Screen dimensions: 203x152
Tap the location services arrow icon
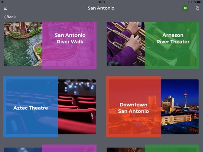click(189, 2)
